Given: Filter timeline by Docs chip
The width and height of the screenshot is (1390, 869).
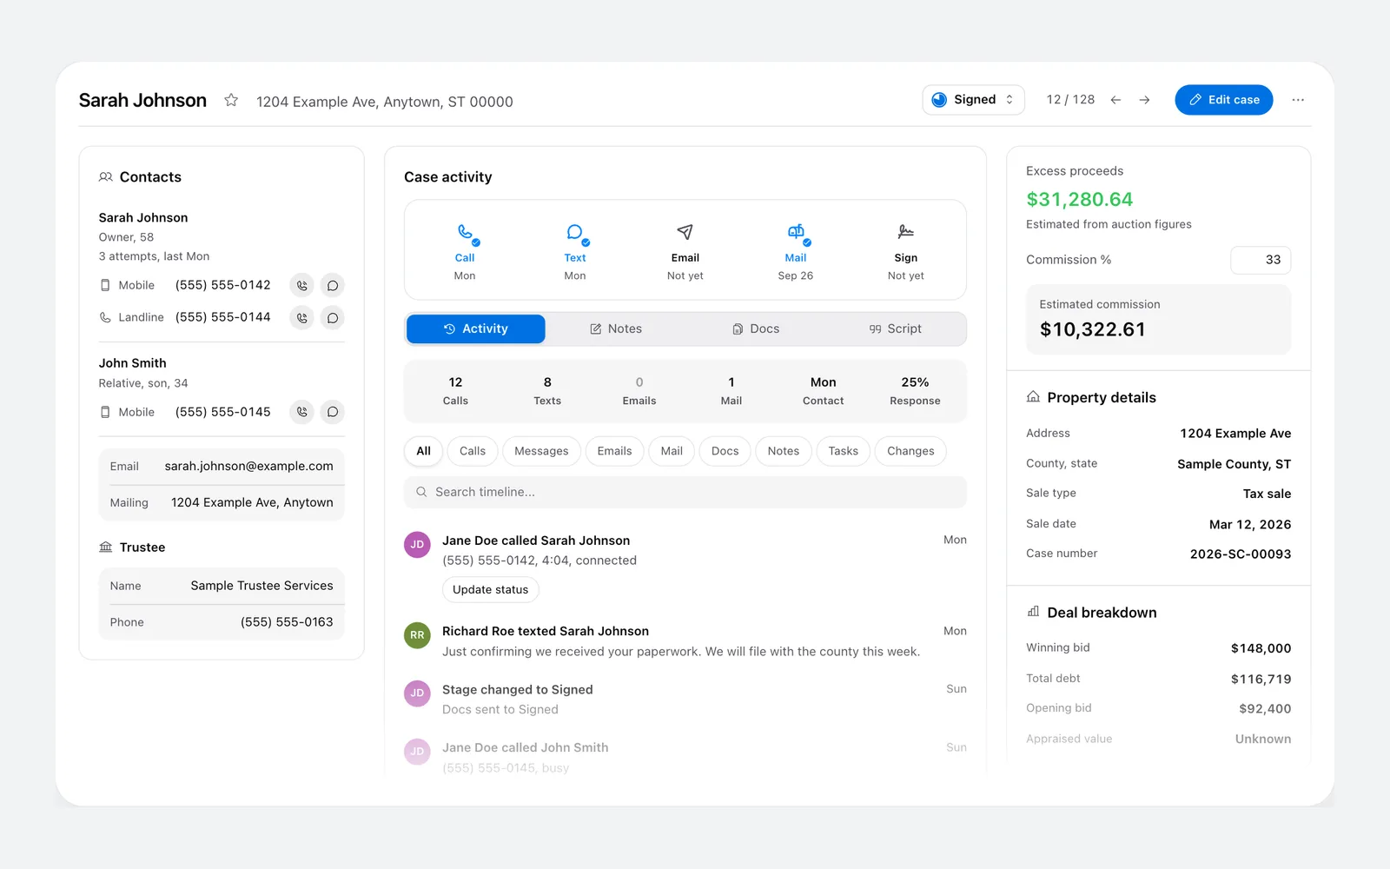Looking at the screenshot, I should (x=725, y=451).
